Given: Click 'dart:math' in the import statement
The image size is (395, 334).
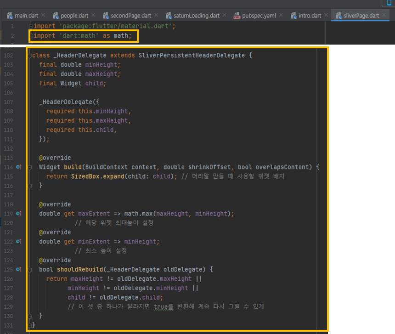Looking at the screenshot, I should [x=79, y=35].
